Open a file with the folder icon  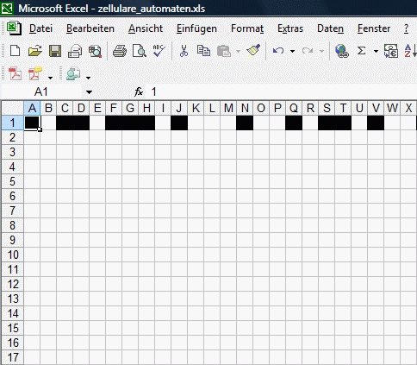pyautogui.click(x=35, y=51)
